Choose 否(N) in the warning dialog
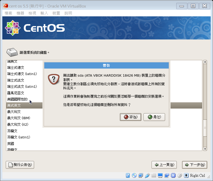The width and height of the screenshot is (213, 181). point(130,117)
